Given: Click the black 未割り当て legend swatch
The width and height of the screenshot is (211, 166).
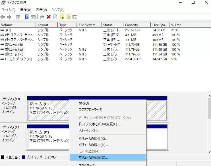Looking at the screenshot, I should tap(3, 157).
